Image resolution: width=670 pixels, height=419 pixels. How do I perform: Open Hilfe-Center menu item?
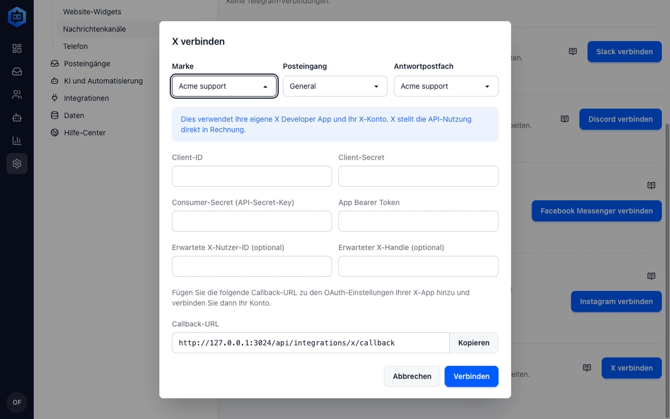85,133
